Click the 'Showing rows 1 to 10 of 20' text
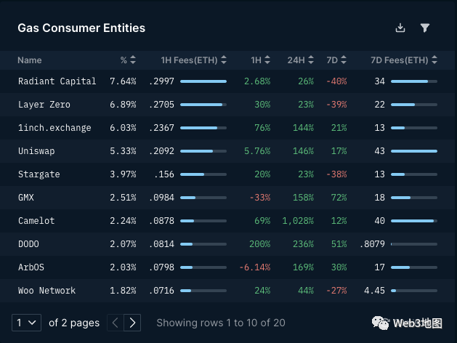Screen dimensions: 457x343 [221, 323]
